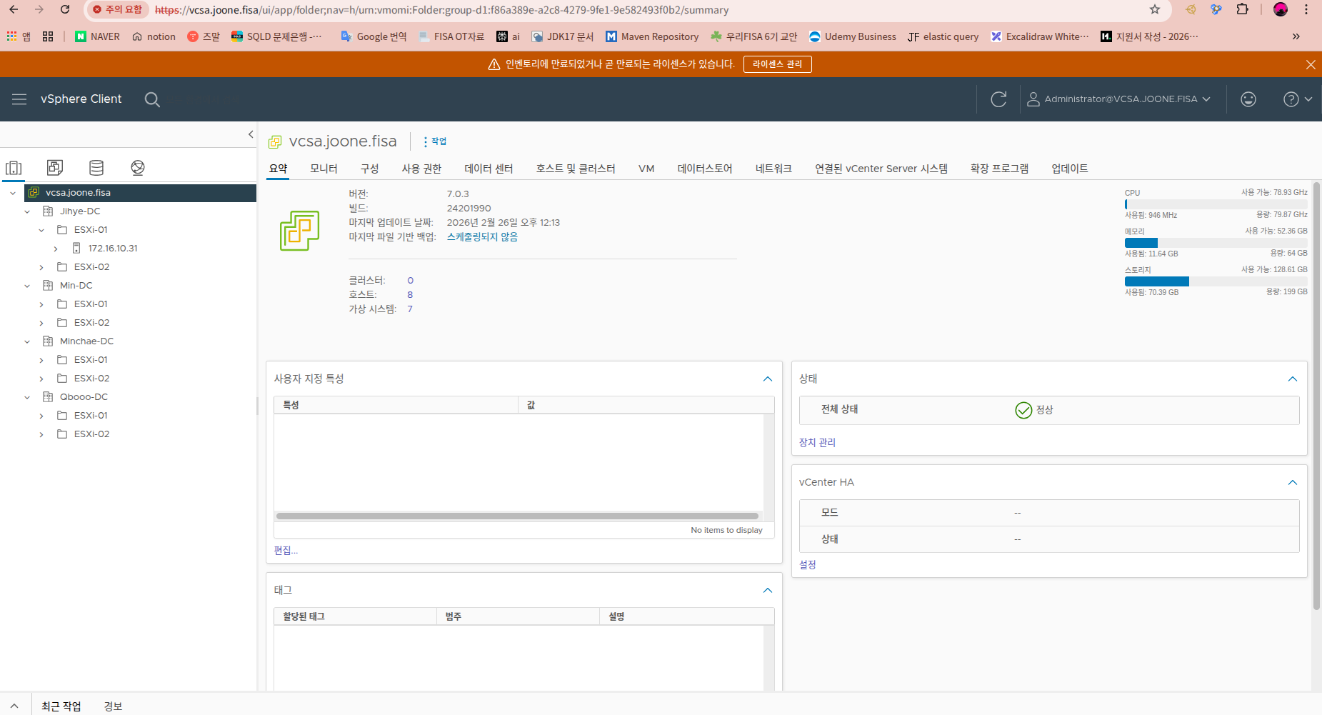Collapse the vCenter HA panel

pos(1293,482)
